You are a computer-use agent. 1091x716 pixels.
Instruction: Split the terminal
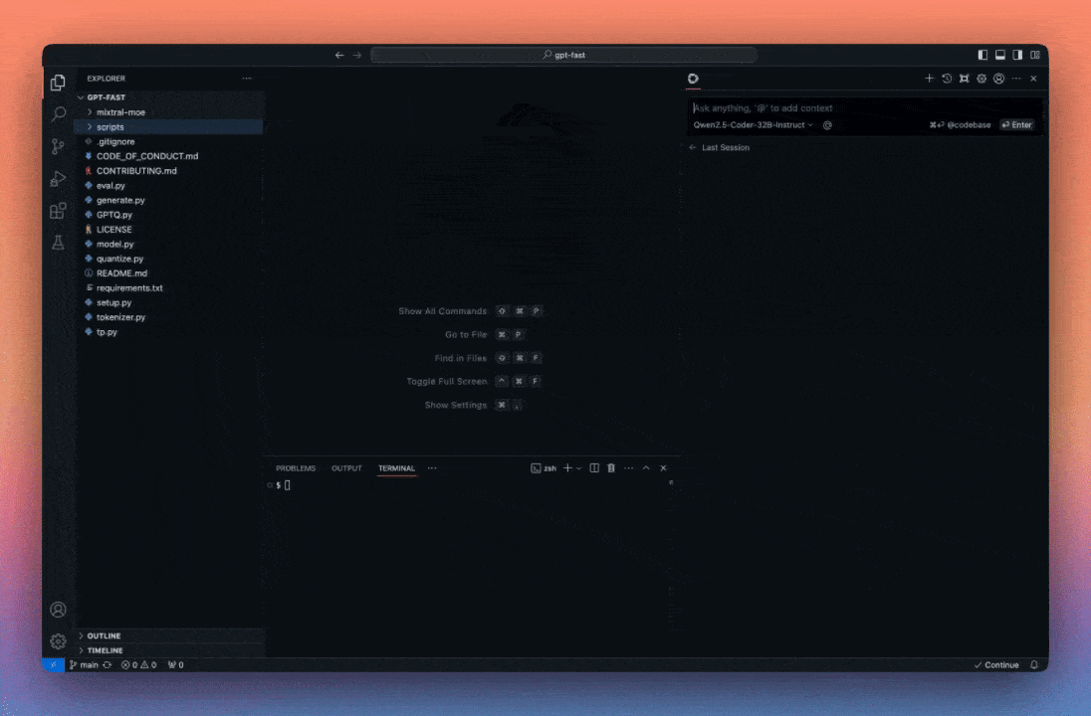pyautogui.click(x=594, y=467)
